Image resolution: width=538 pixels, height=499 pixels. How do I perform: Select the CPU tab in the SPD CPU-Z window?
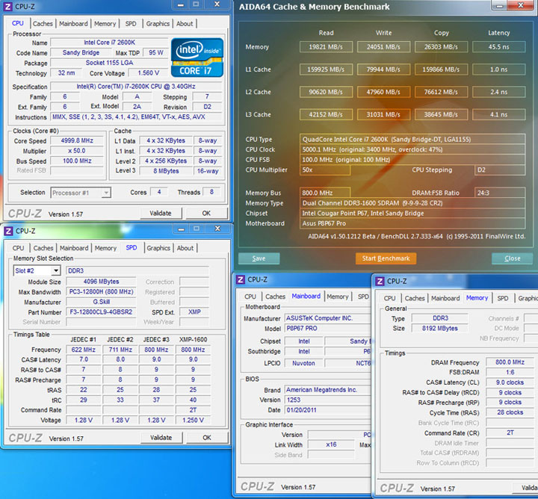(x=18, y=248)
